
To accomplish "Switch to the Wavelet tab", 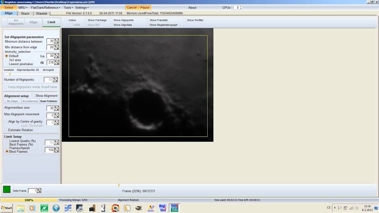I will pos(42,14).
